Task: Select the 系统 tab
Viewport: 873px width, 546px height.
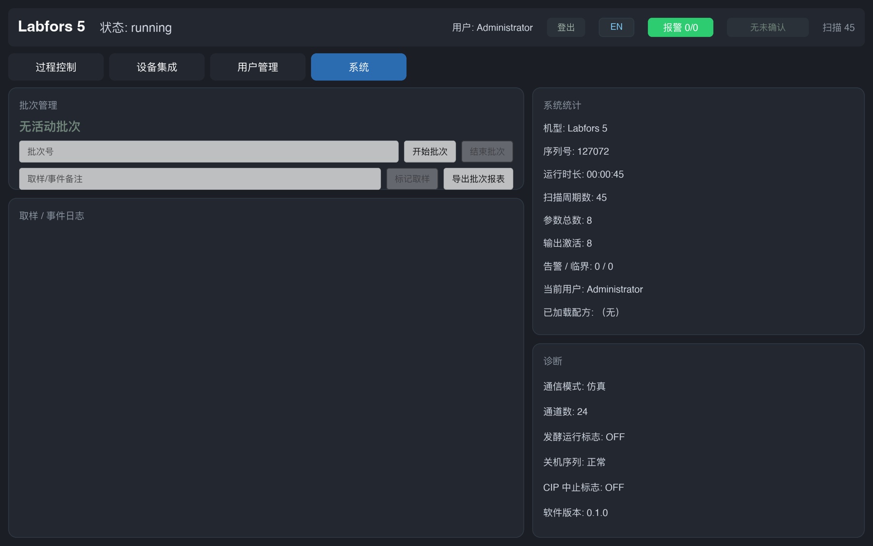Action: pyautogui.click(x=358, y=67)
